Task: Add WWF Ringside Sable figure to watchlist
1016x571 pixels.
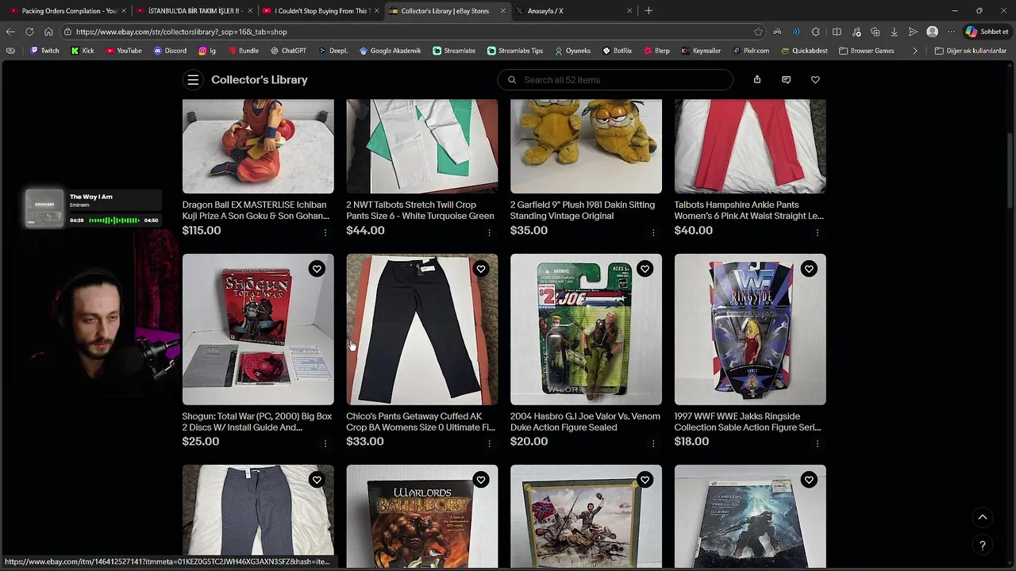Action: pyautogui.click(x=809, y=269)
